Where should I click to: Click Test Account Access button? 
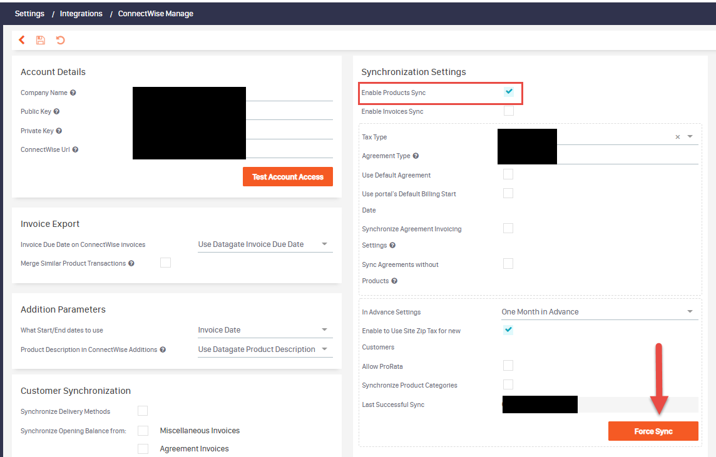click(287, 177)
